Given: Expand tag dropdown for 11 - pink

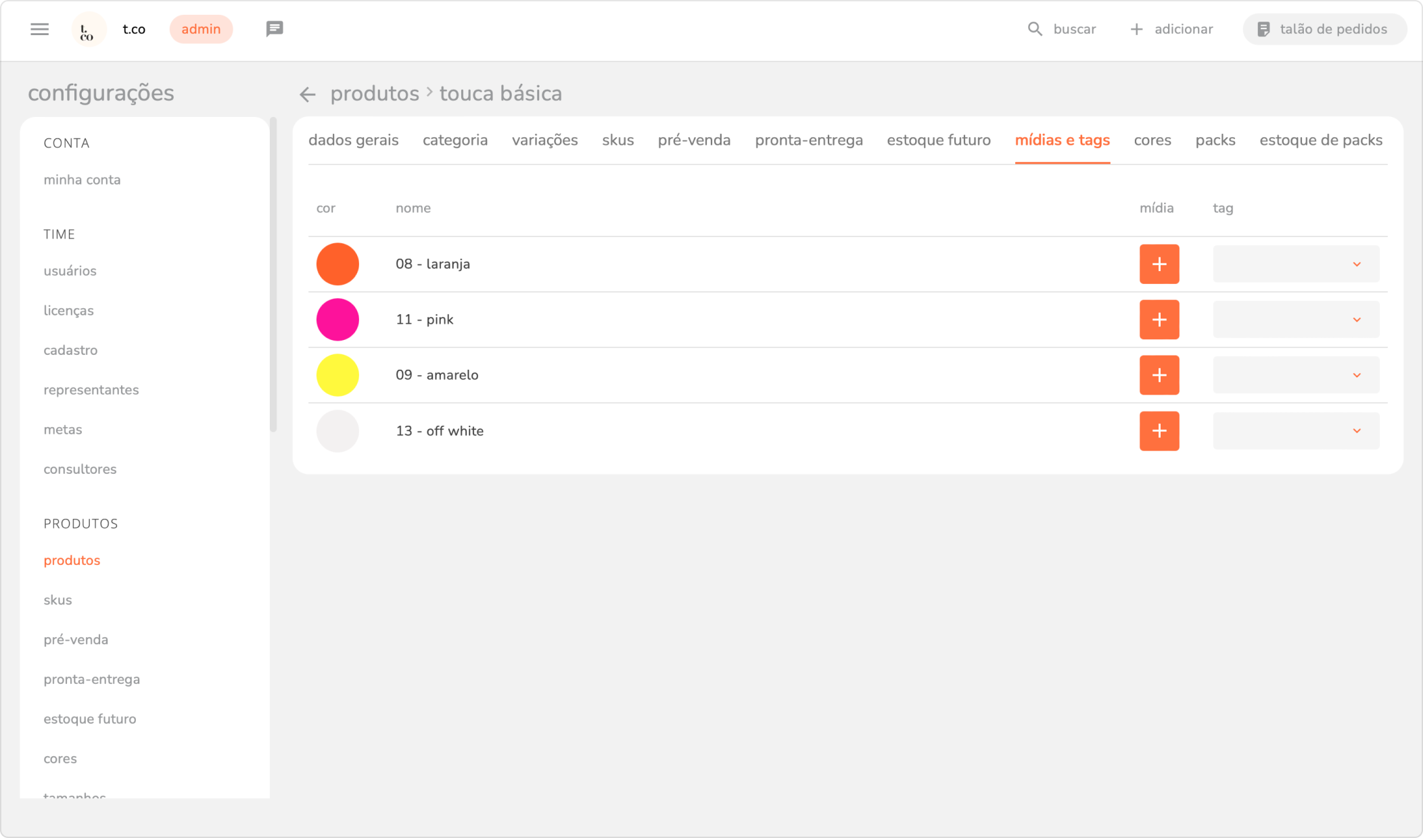Looking at the screenshot, I should click(x=1295, y=320).
